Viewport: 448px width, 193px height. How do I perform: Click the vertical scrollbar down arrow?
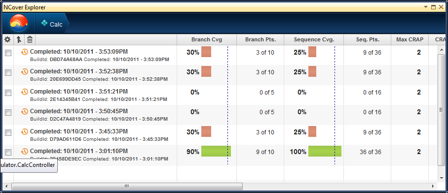pyautogui.click(x=441, y=178)
